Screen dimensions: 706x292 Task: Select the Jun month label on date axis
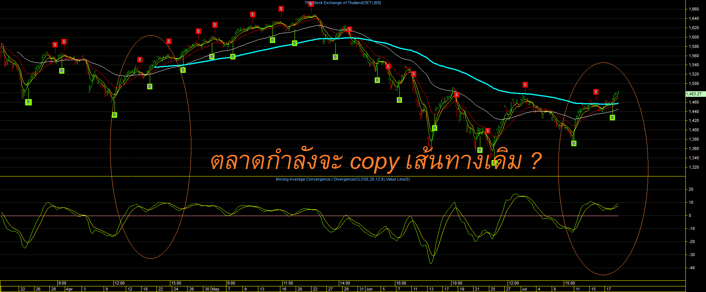[369, 289]
